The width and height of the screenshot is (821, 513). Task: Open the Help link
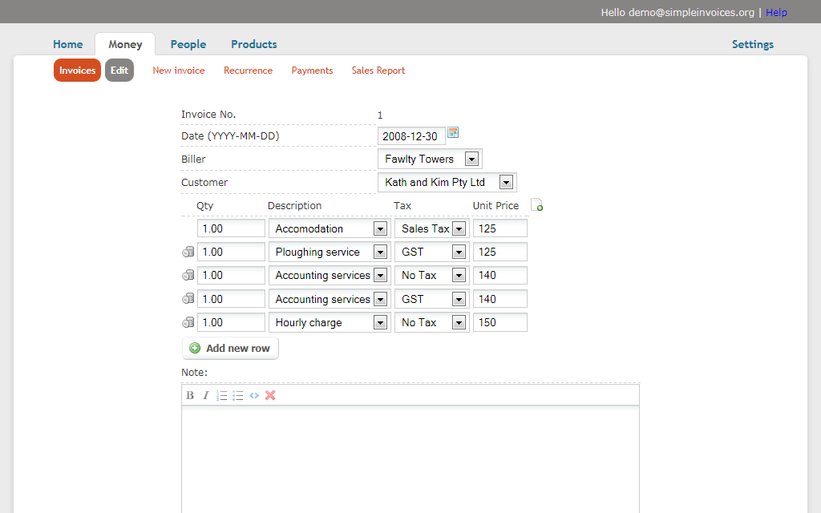pos(776,12)
